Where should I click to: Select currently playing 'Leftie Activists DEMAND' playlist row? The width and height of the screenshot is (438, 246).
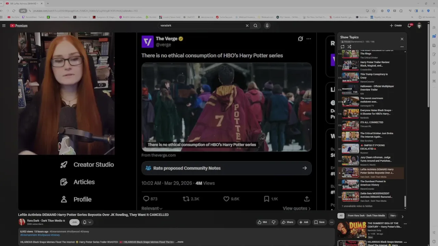pos(371,173)
